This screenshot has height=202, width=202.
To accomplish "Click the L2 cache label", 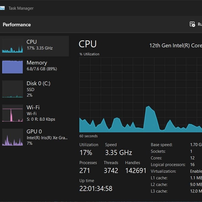I will (159, 185).
